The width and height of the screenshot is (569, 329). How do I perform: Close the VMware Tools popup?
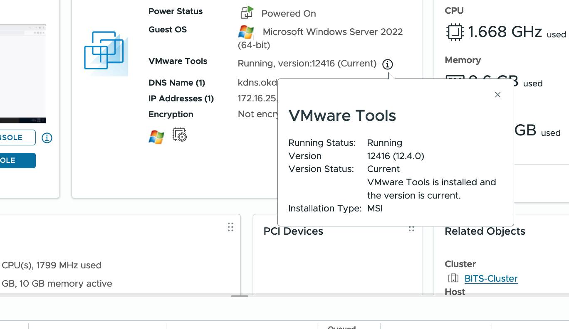pyautogui.click(x=497, y=95)
